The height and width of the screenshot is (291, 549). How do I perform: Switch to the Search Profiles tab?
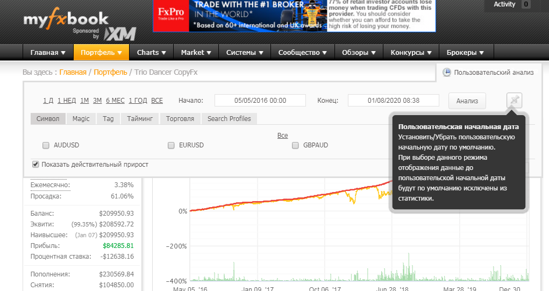tap(229, 119)
